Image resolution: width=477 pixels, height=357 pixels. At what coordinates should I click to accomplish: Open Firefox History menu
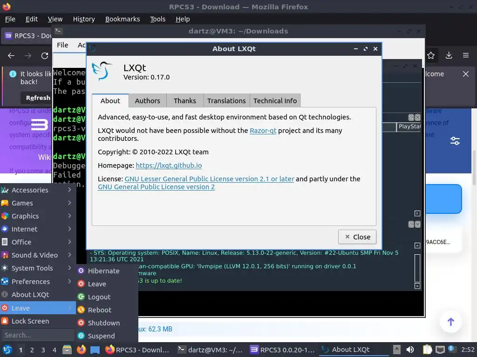pos(84,19)
